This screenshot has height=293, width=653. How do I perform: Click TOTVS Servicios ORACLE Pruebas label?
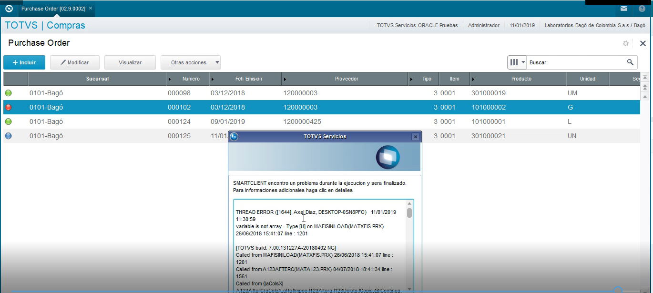[x=417, y=25]
